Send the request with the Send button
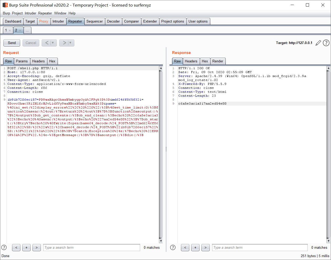Viewport: 331px width, 260px height. pos(12,43)
